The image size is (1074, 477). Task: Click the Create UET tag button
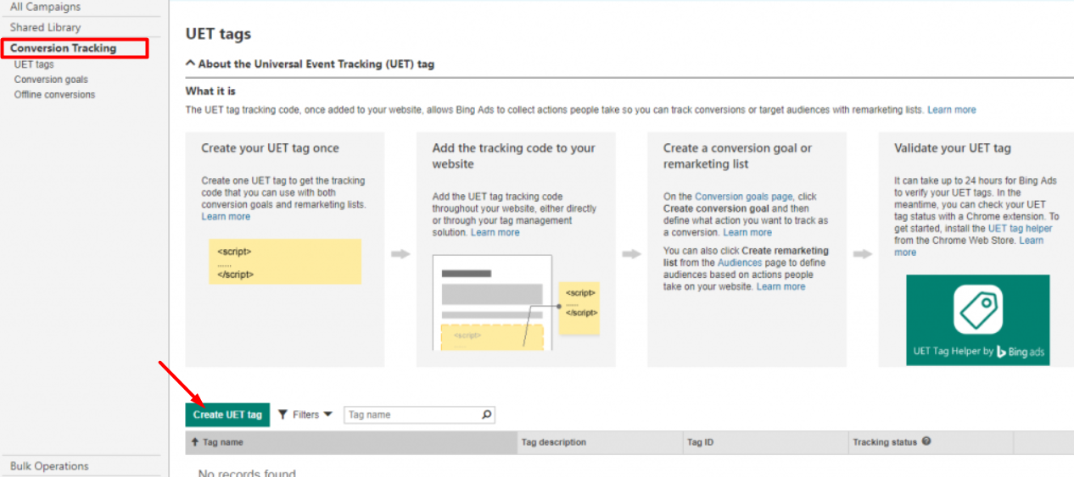click(227, 415)
